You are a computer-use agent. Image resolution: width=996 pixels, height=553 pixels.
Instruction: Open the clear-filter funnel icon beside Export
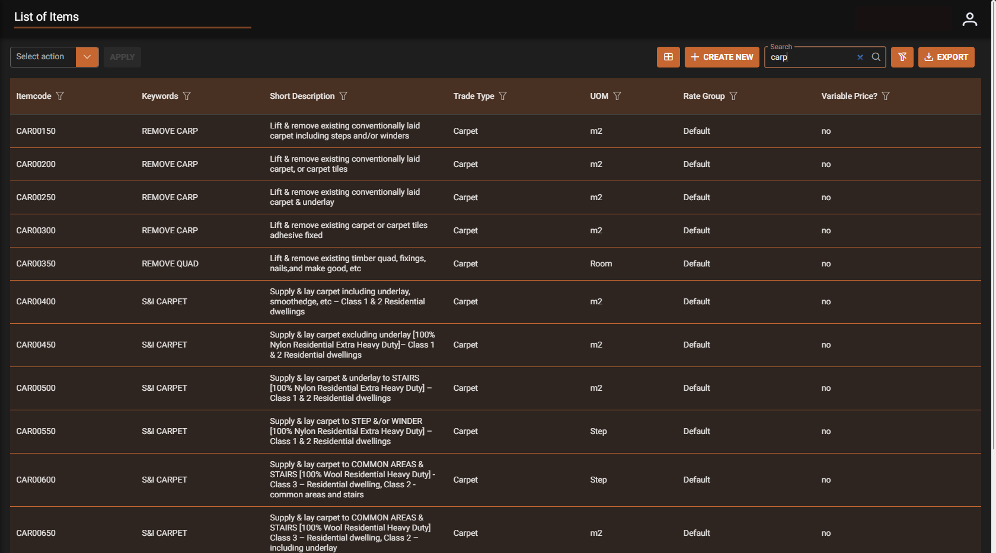(902, 57)
